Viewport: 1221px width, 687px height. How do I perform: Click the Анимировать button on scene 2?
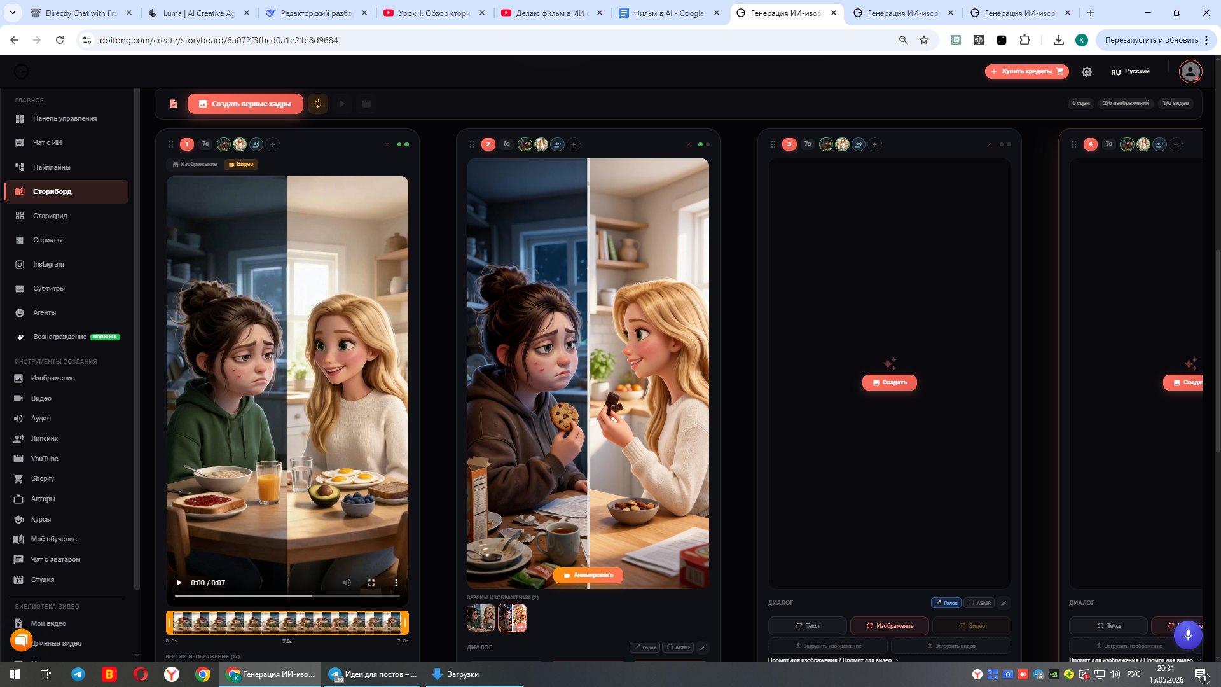tap(588, 575)
